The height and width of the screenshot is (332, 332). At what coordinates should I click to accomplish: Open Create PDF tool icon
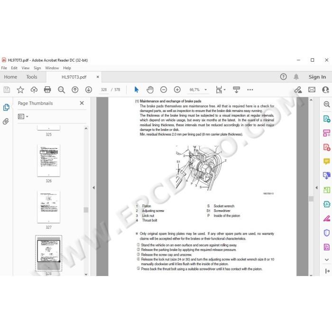(x=327, y=147)
